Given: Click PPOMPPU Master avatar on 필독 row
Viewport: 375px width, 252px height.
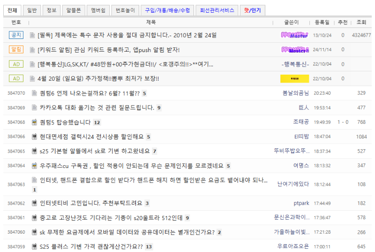Looking at the screenshot, I should [295, 35].
